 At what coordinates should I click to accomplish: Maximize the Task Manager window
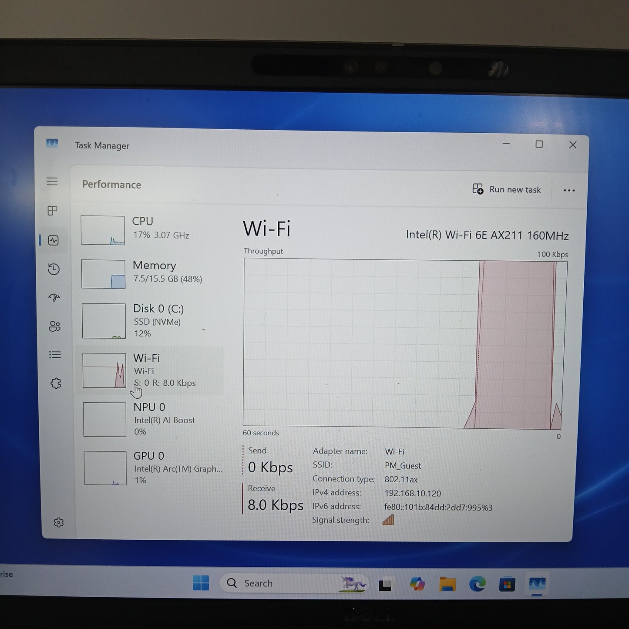539,144
